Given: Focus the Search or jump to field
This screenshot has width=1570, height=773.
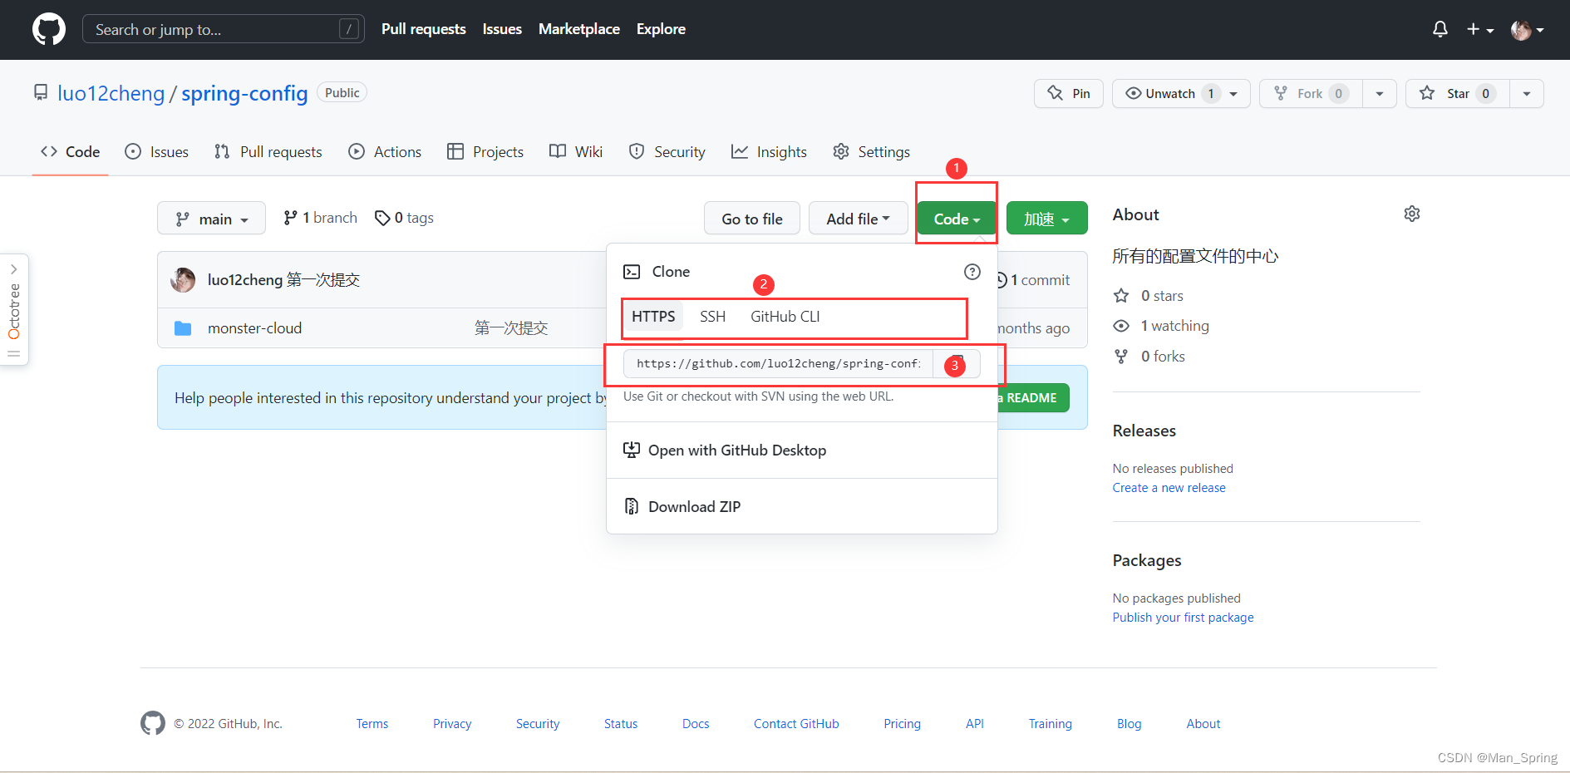Looking at the screenshot, I should (223, 29).
